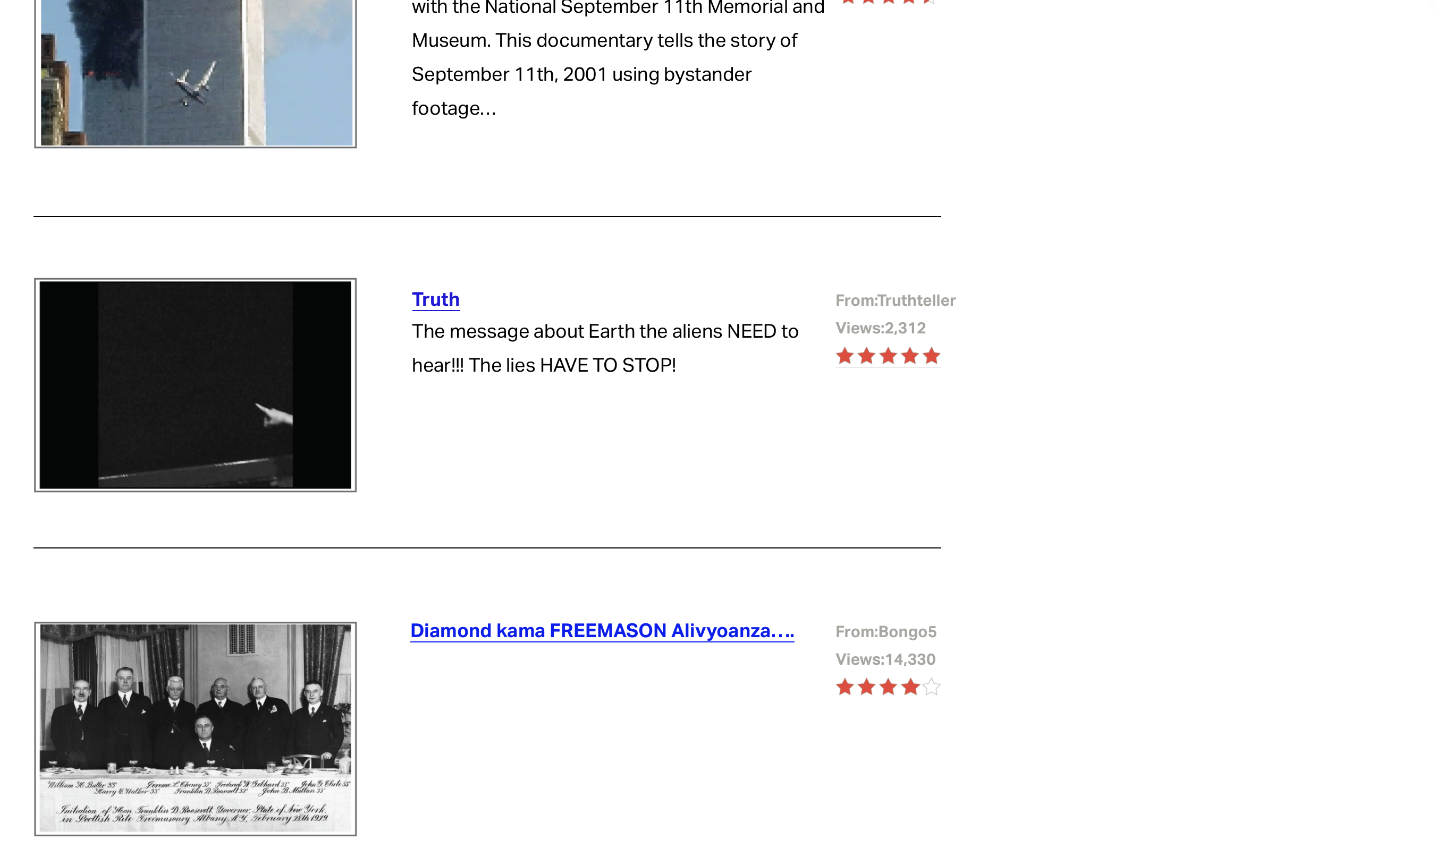This screenshot has width=1435, height=858.
Task: Open the dark pointing-hand video thumbnail
Action: 195,385
